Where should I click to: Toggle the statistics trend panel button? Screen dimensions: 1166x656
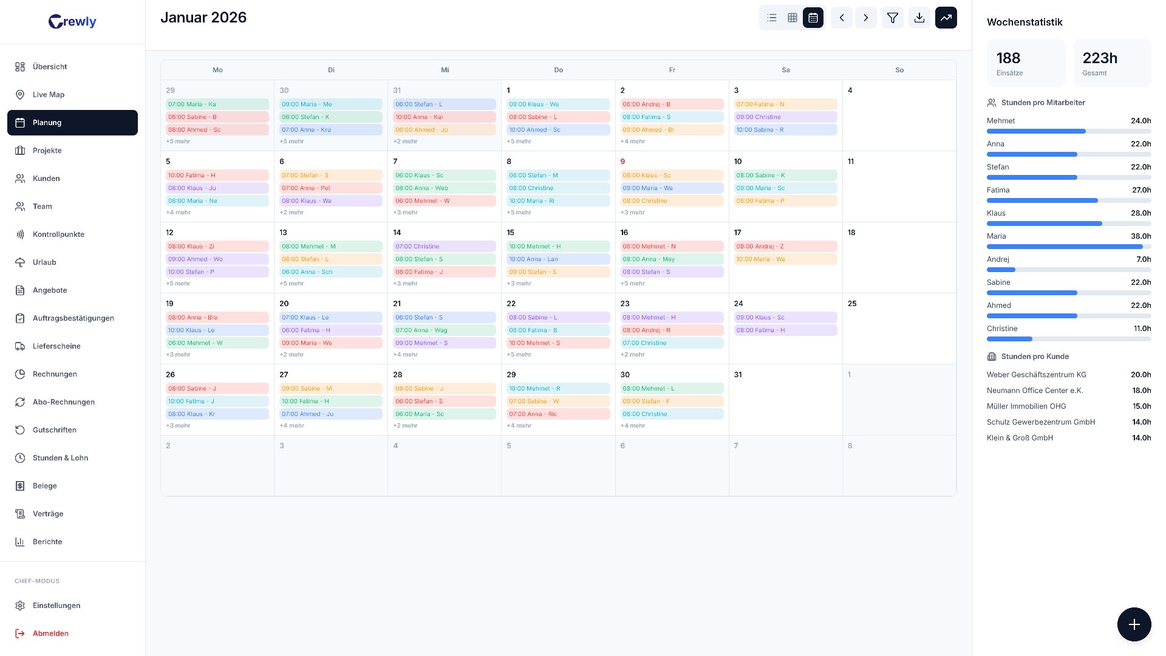click(946, 18)
